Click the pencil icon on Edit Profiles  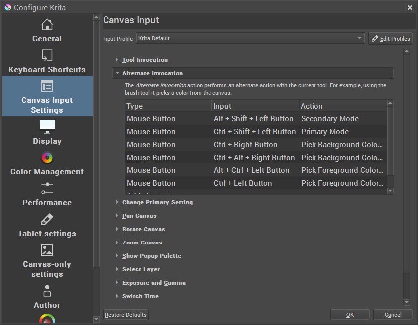pyautogui.click(x=375, y=39)
